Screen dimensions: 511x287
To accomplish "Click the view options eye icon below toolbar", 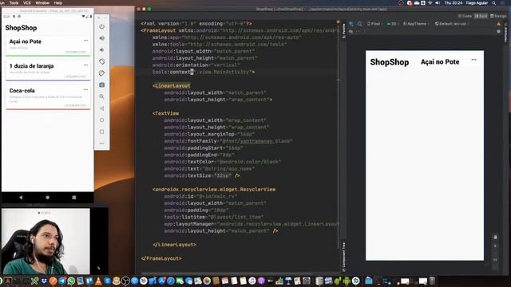I will [351, 32].
